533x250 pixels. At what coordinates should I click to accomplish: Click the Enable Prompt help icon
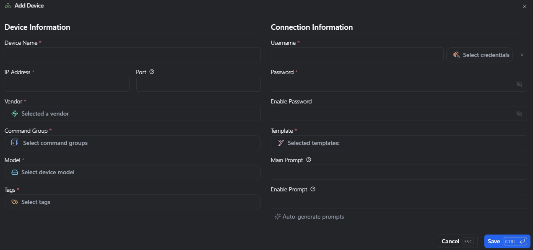point(313,189)
